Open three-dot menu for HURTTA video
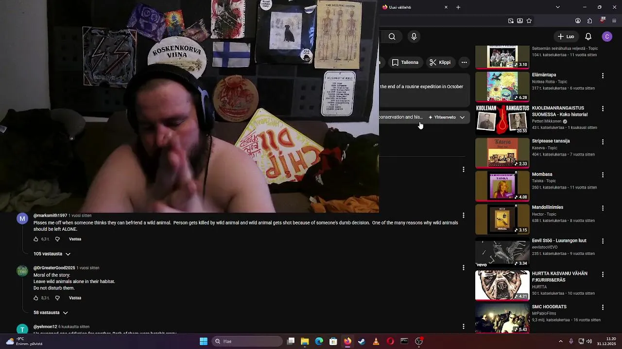Viewport: 622px width, 349px height. tap(603, 274)
